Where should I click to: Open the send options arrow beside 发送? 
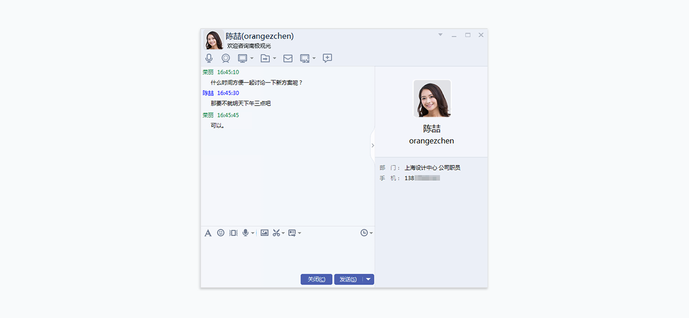click(368, 279)
